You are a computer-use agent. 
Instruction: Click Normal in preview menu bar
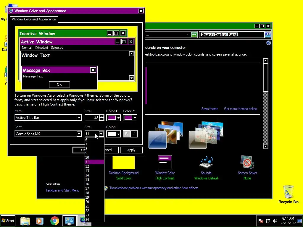click(x=27, y=48)
